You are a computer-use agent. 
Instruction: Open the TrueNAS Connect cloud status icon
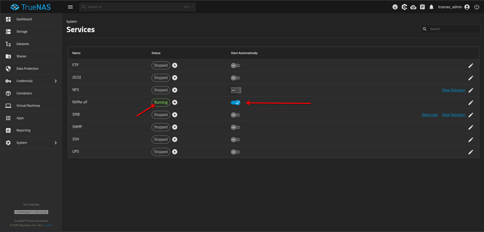tap(413, 7)
